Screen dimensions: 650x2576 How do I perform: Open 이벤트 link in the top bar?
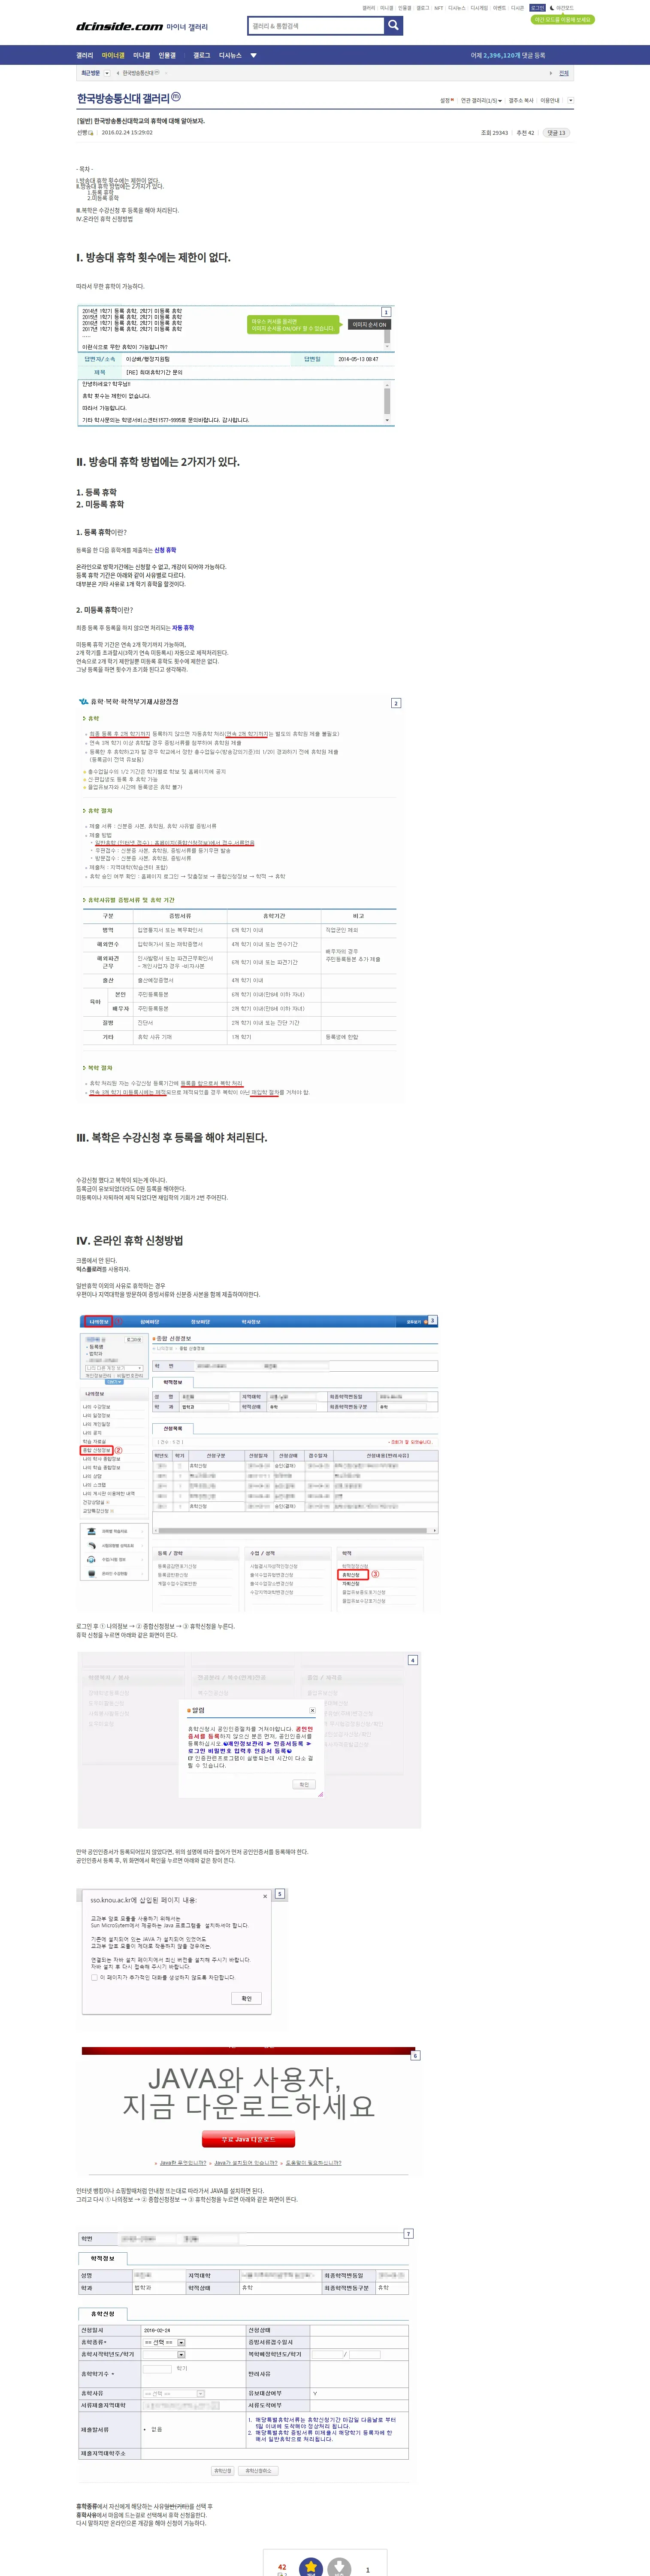(x=499, y=8)
